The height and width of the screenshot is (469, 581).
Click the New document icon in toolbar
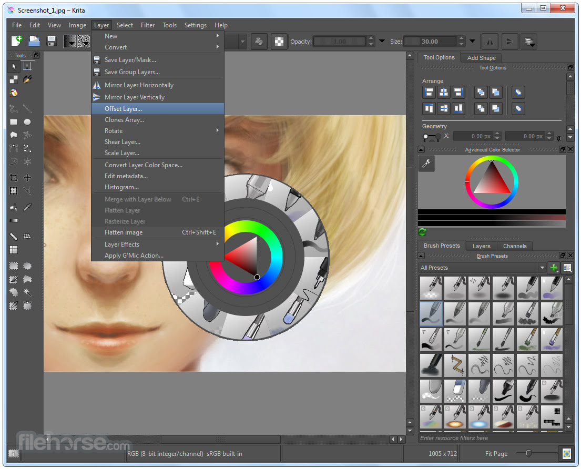pos(16,41)
